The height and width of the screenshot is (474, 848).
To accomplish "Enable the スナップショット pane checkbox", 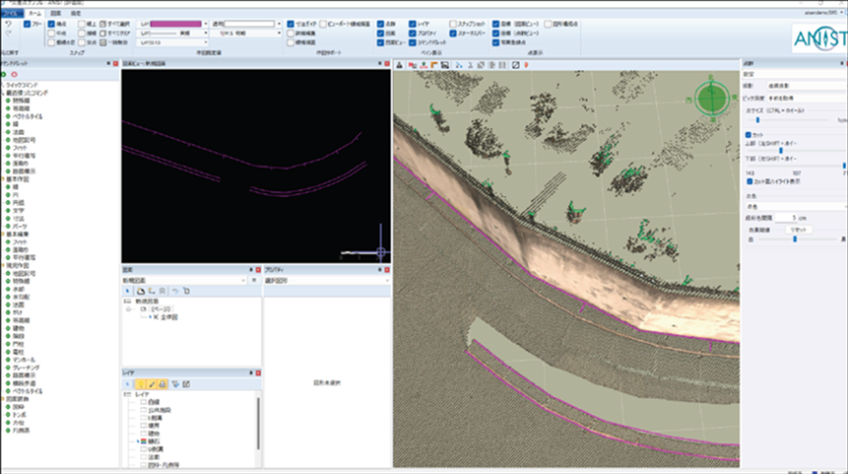I will point(453,24).
